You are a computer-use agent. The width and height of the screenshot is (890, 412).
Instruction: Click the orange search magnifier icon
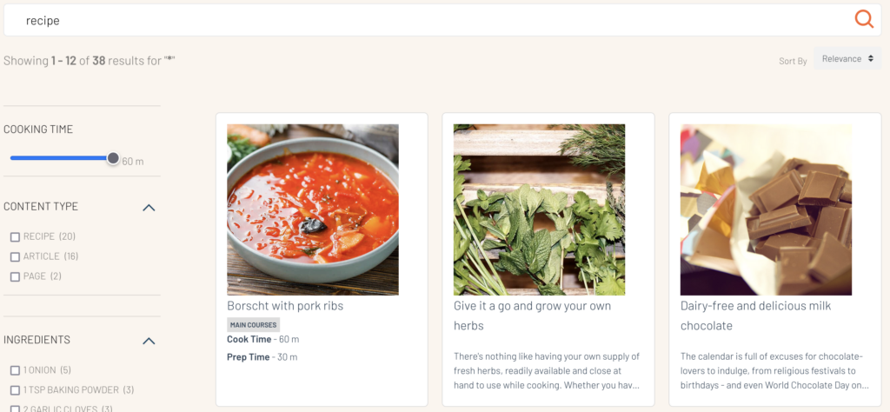coord(864,19)
